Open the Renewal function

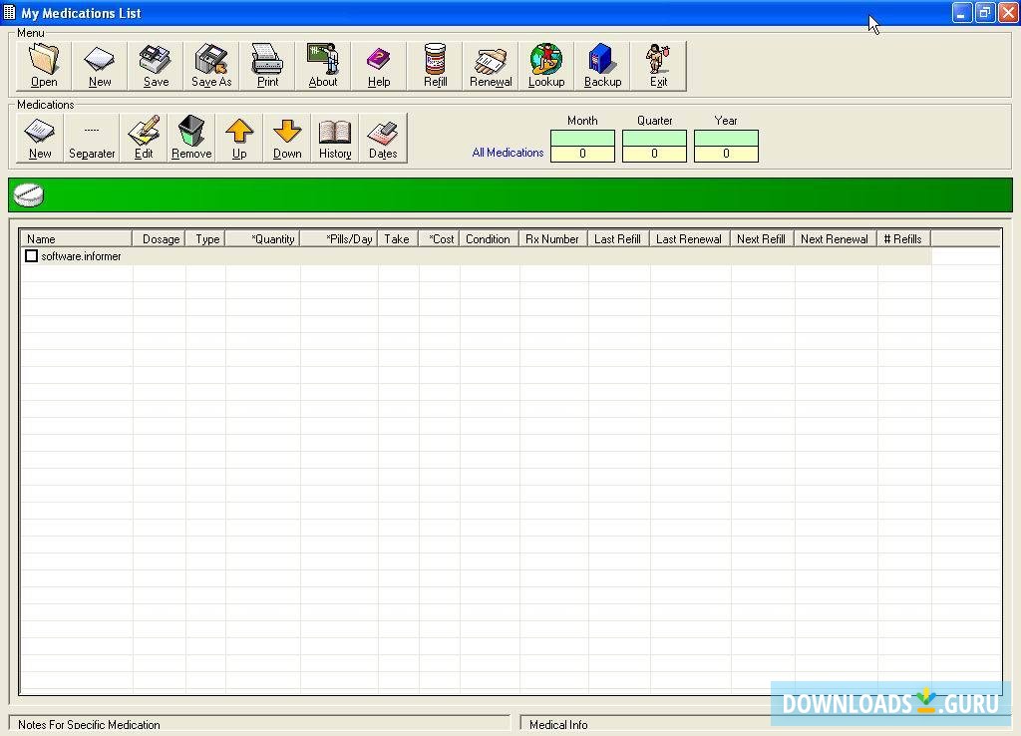click(x=491, y=66)
